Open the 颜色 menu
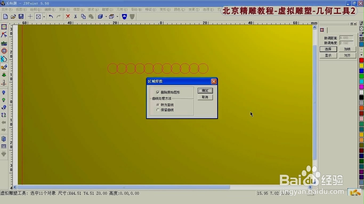 click(x=179, y=9)
